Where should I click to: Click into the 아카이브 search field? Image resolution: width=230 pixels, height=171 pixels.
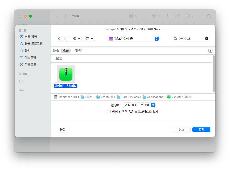[x=191, y=39]
